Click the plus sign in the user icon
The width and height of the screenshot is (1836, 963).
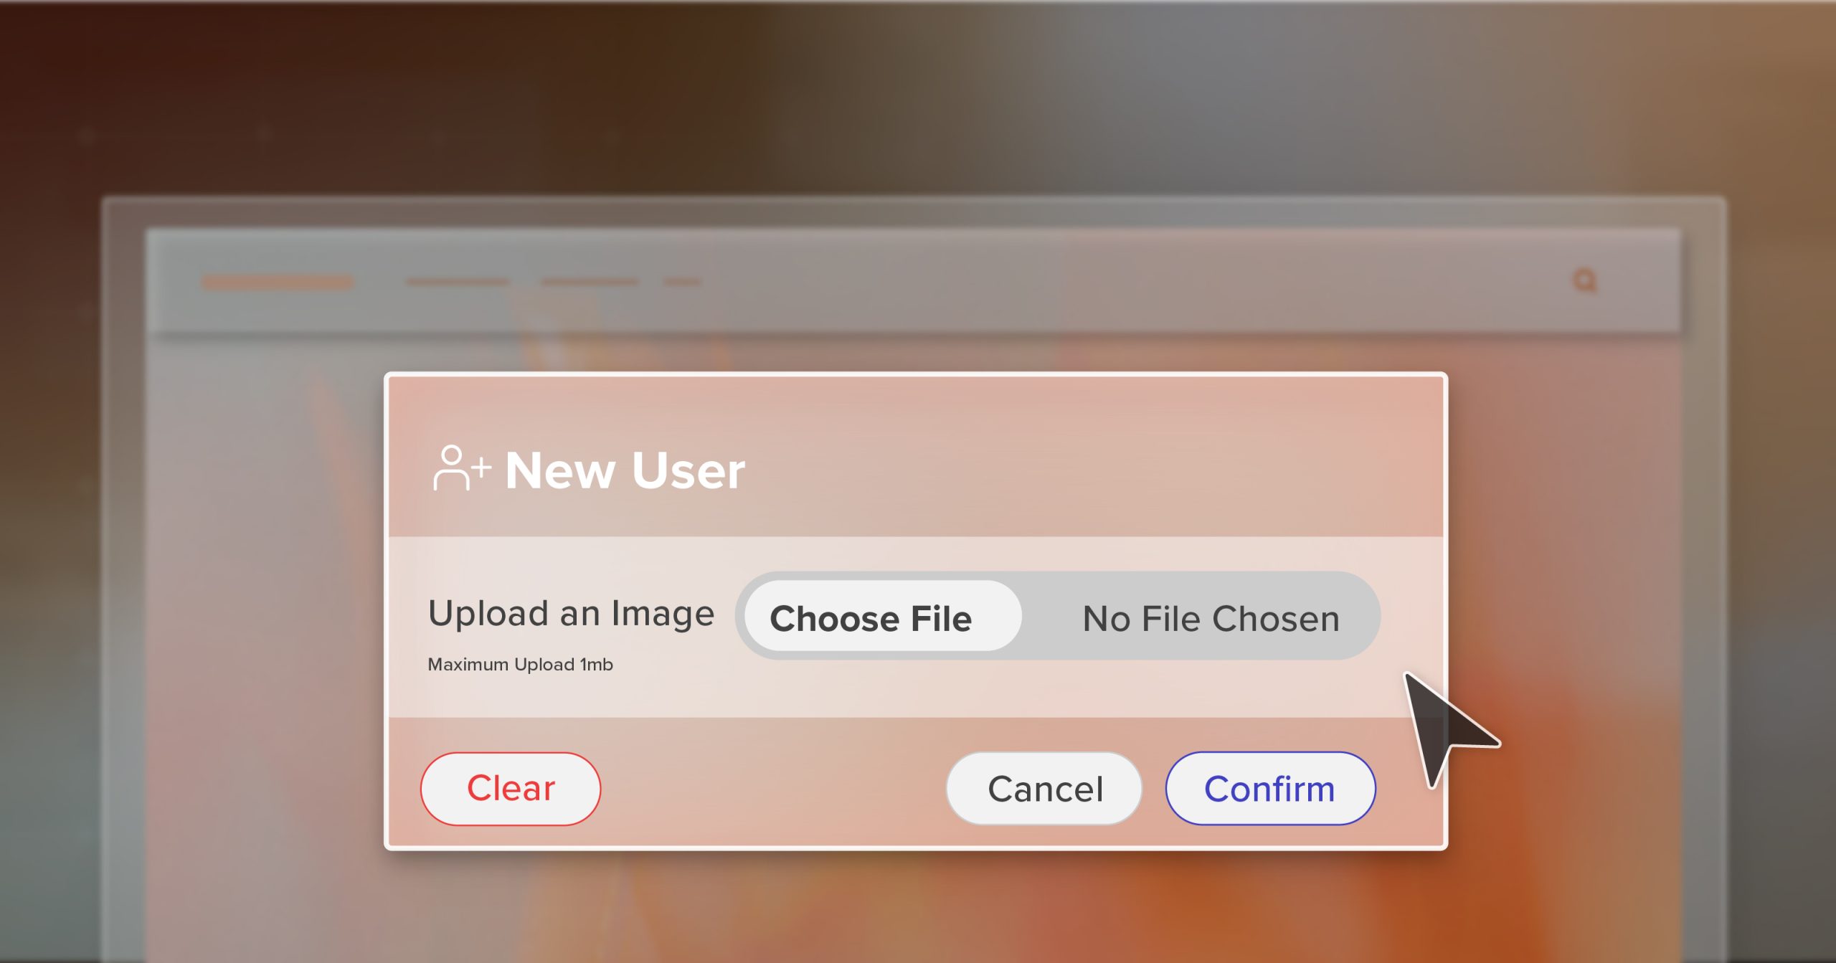click(x=481, y=468)
